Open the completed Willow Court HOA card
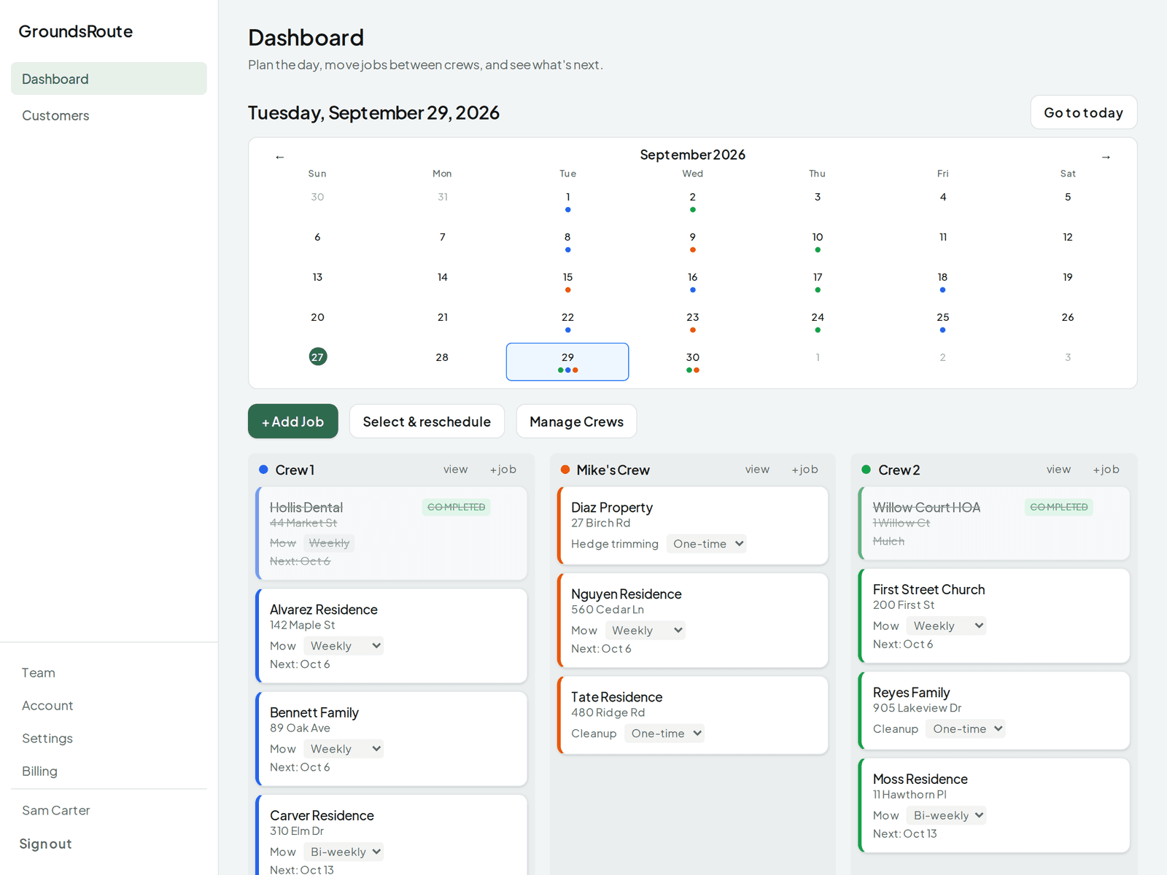The height and width of the screenshot is (875, 1167). (994, 524)
